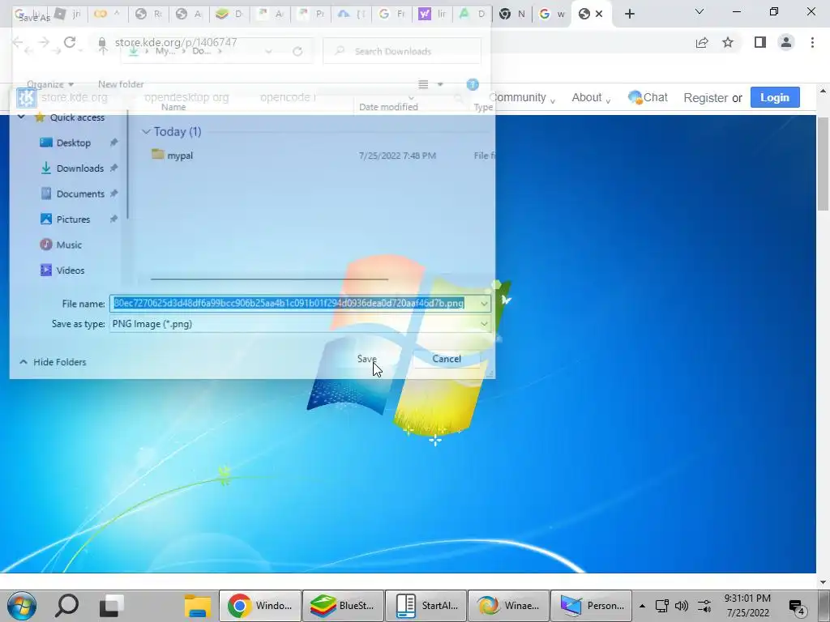Switch to the Yahoo tab
This screenshot has height=622, width=830.
(432, 15)
